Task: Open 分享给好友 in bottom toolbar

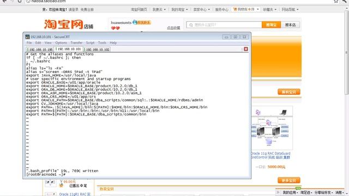Action: click(x=323, y=192)
